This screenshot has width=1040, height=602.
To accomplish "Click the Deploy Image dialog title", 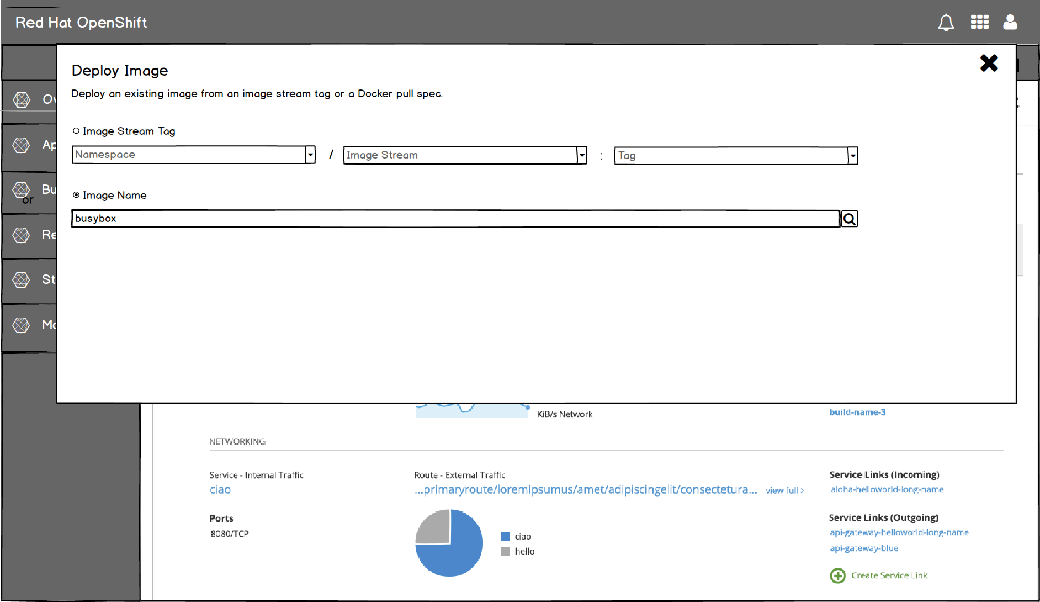I will pos(120,71).
